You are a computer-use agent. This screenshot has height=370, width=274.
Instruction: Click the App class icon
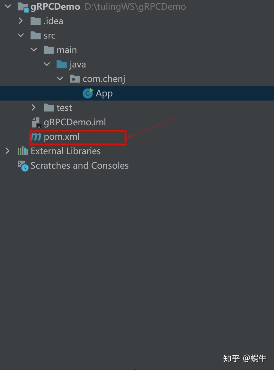(x=88, y=93)
